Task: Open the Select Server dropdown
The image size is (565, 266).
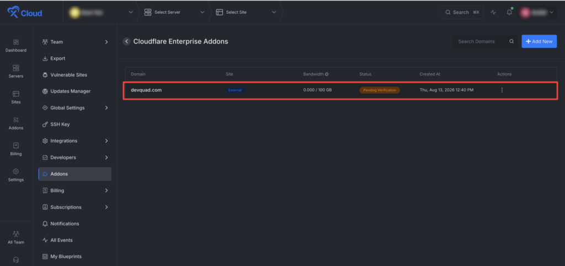Action: (x=174, y=12)
